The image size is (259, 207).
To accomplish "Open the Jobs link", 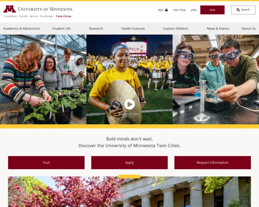I will coord(194,10).
